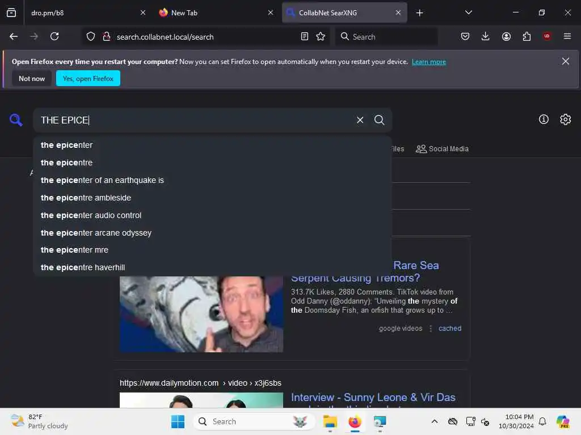
Task: Open the Dailymotion video URL link
Action: [x=200, y=383]
